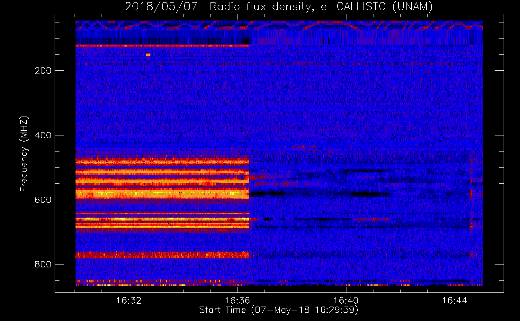Click the 800 frequency tick label
Screen dimensions: 520x321
43,265
